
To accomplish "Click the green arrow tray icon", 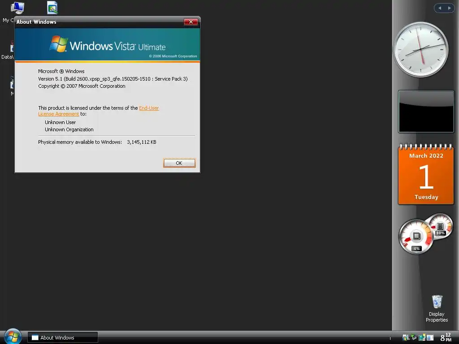I will [x=414, y=337].
